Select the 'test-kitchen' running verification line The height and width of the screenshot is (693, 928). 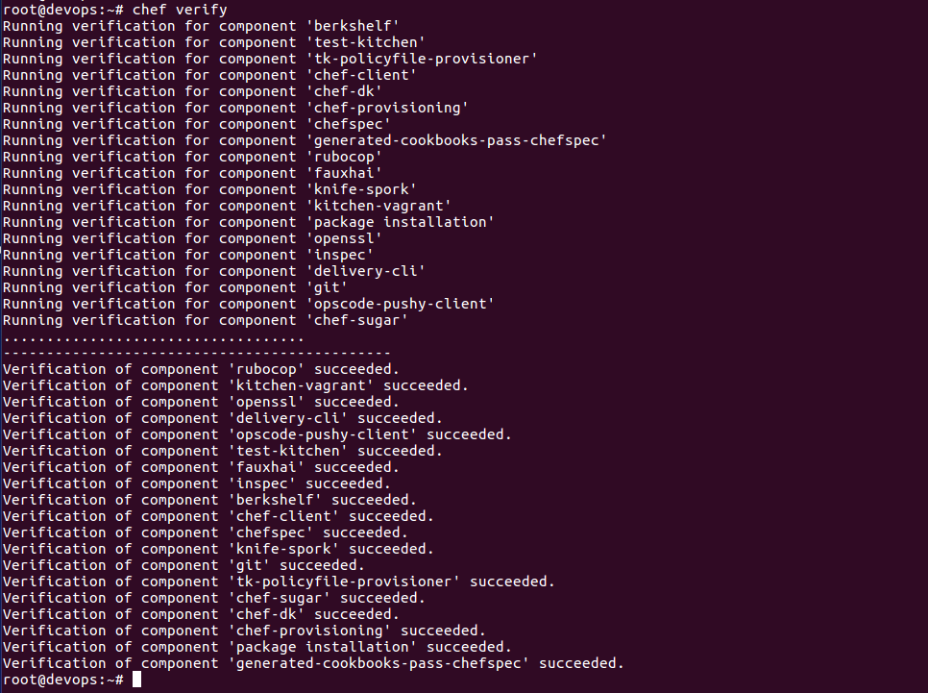[x=213, y=42]
